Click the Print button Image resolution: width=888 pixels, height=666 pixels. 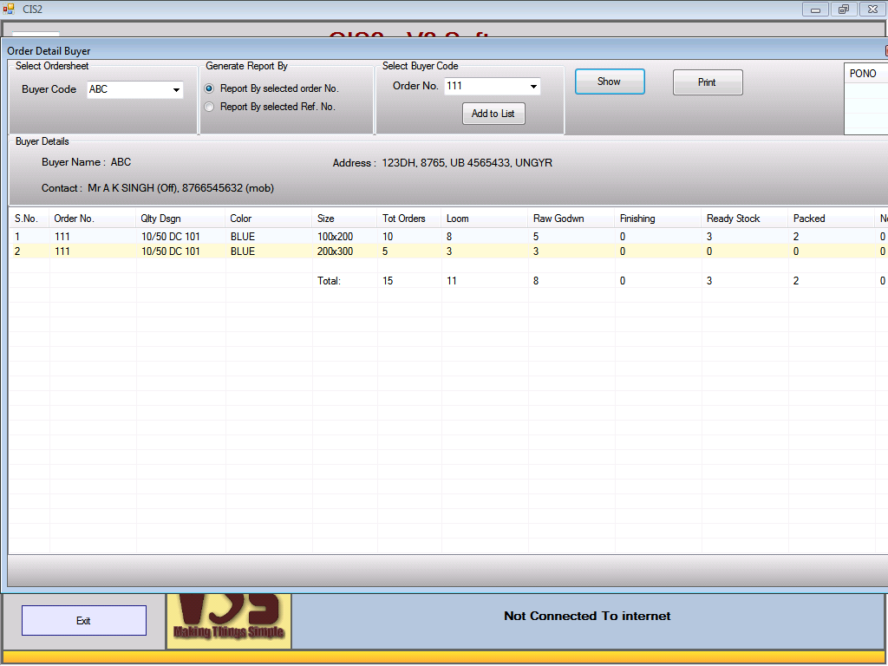click(x=708, y=82)
